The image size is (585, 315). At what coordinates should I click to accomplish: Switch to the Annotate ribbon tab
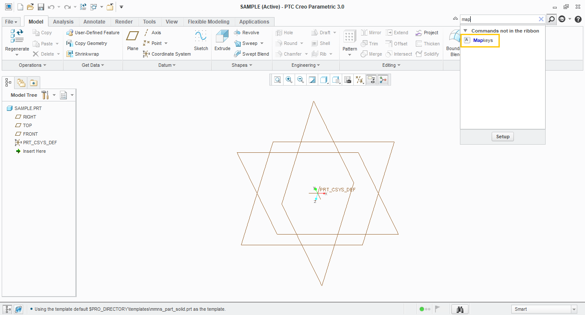pyautogui.click(x=94, y=21)
